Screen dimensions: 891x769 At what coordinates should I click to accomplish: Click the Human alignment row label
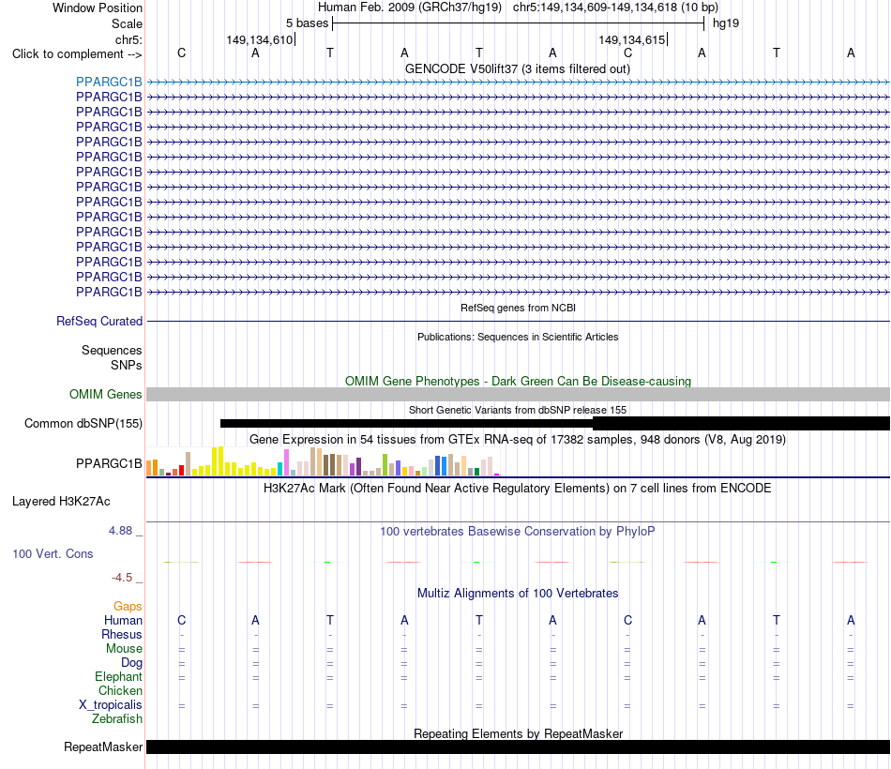(x=123, y=620)
